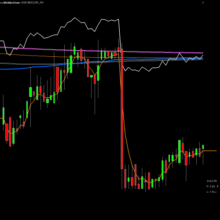The height and width of the screenshot is (220, 220).
Task: Select the last green candlestick at chart end
Action: (x=203, y=147)
